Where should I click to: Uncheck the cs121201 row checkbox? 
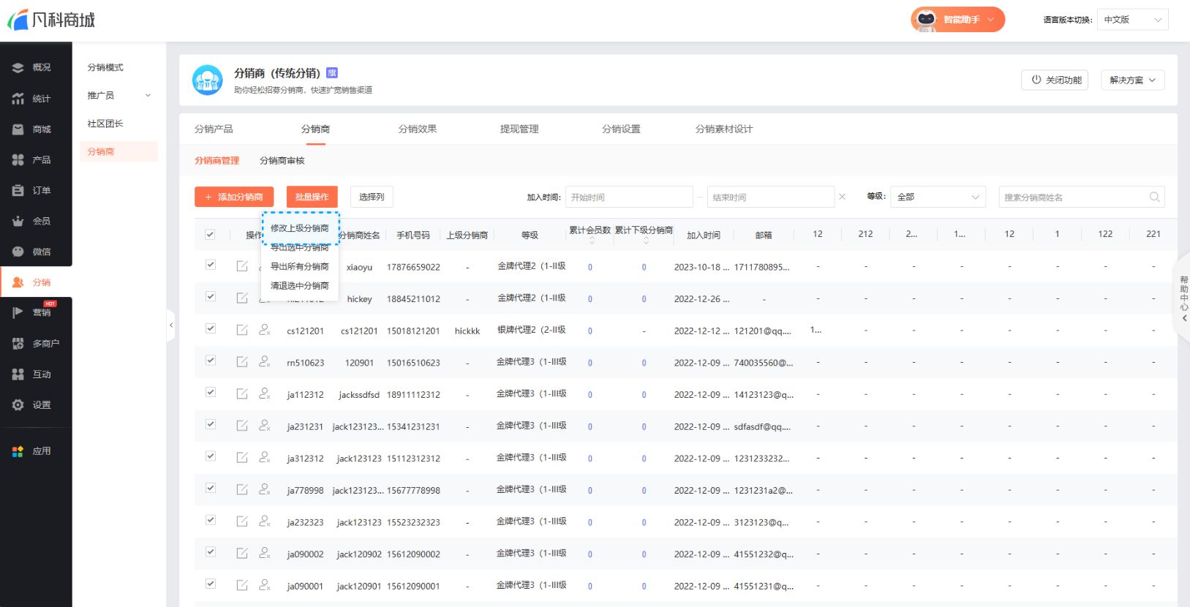211,328
